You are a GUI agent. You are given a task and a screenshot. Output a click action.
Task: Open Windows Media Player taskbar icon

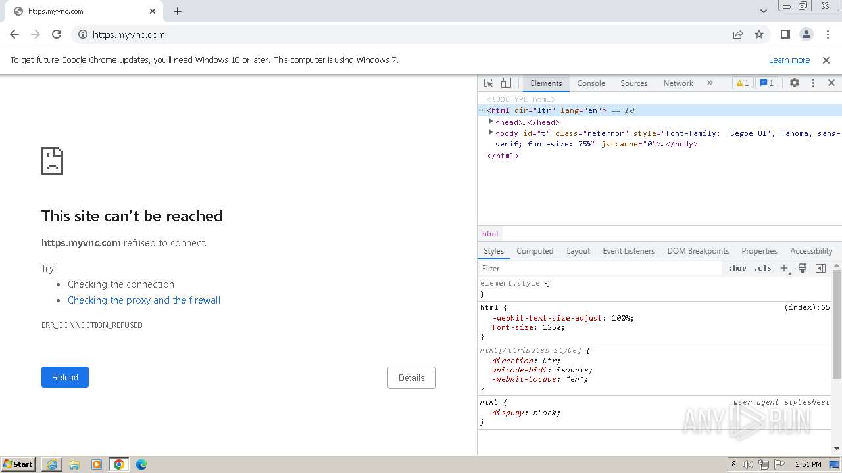(97, 464)
